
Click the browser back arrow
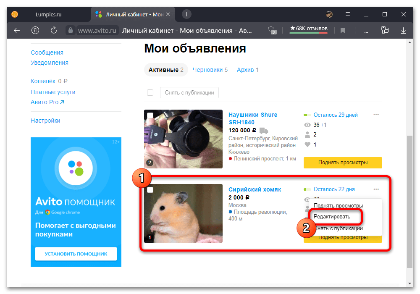(x=17, y=30)
